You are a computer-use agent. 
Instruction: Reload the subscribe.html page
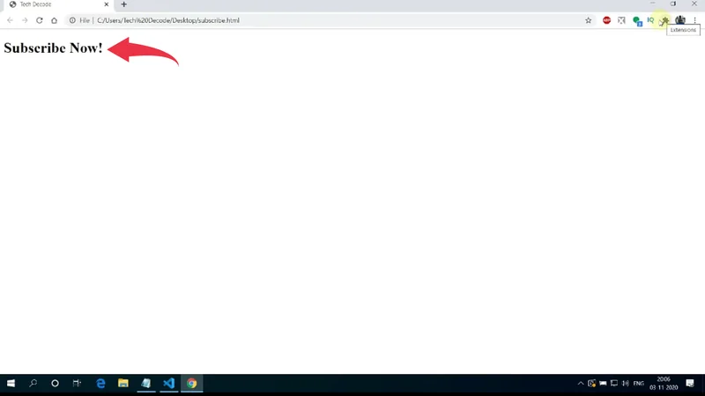[39, 20]
